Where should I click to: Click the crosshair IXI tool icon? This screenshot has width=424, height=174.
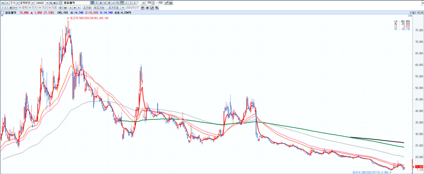[5, 8]
